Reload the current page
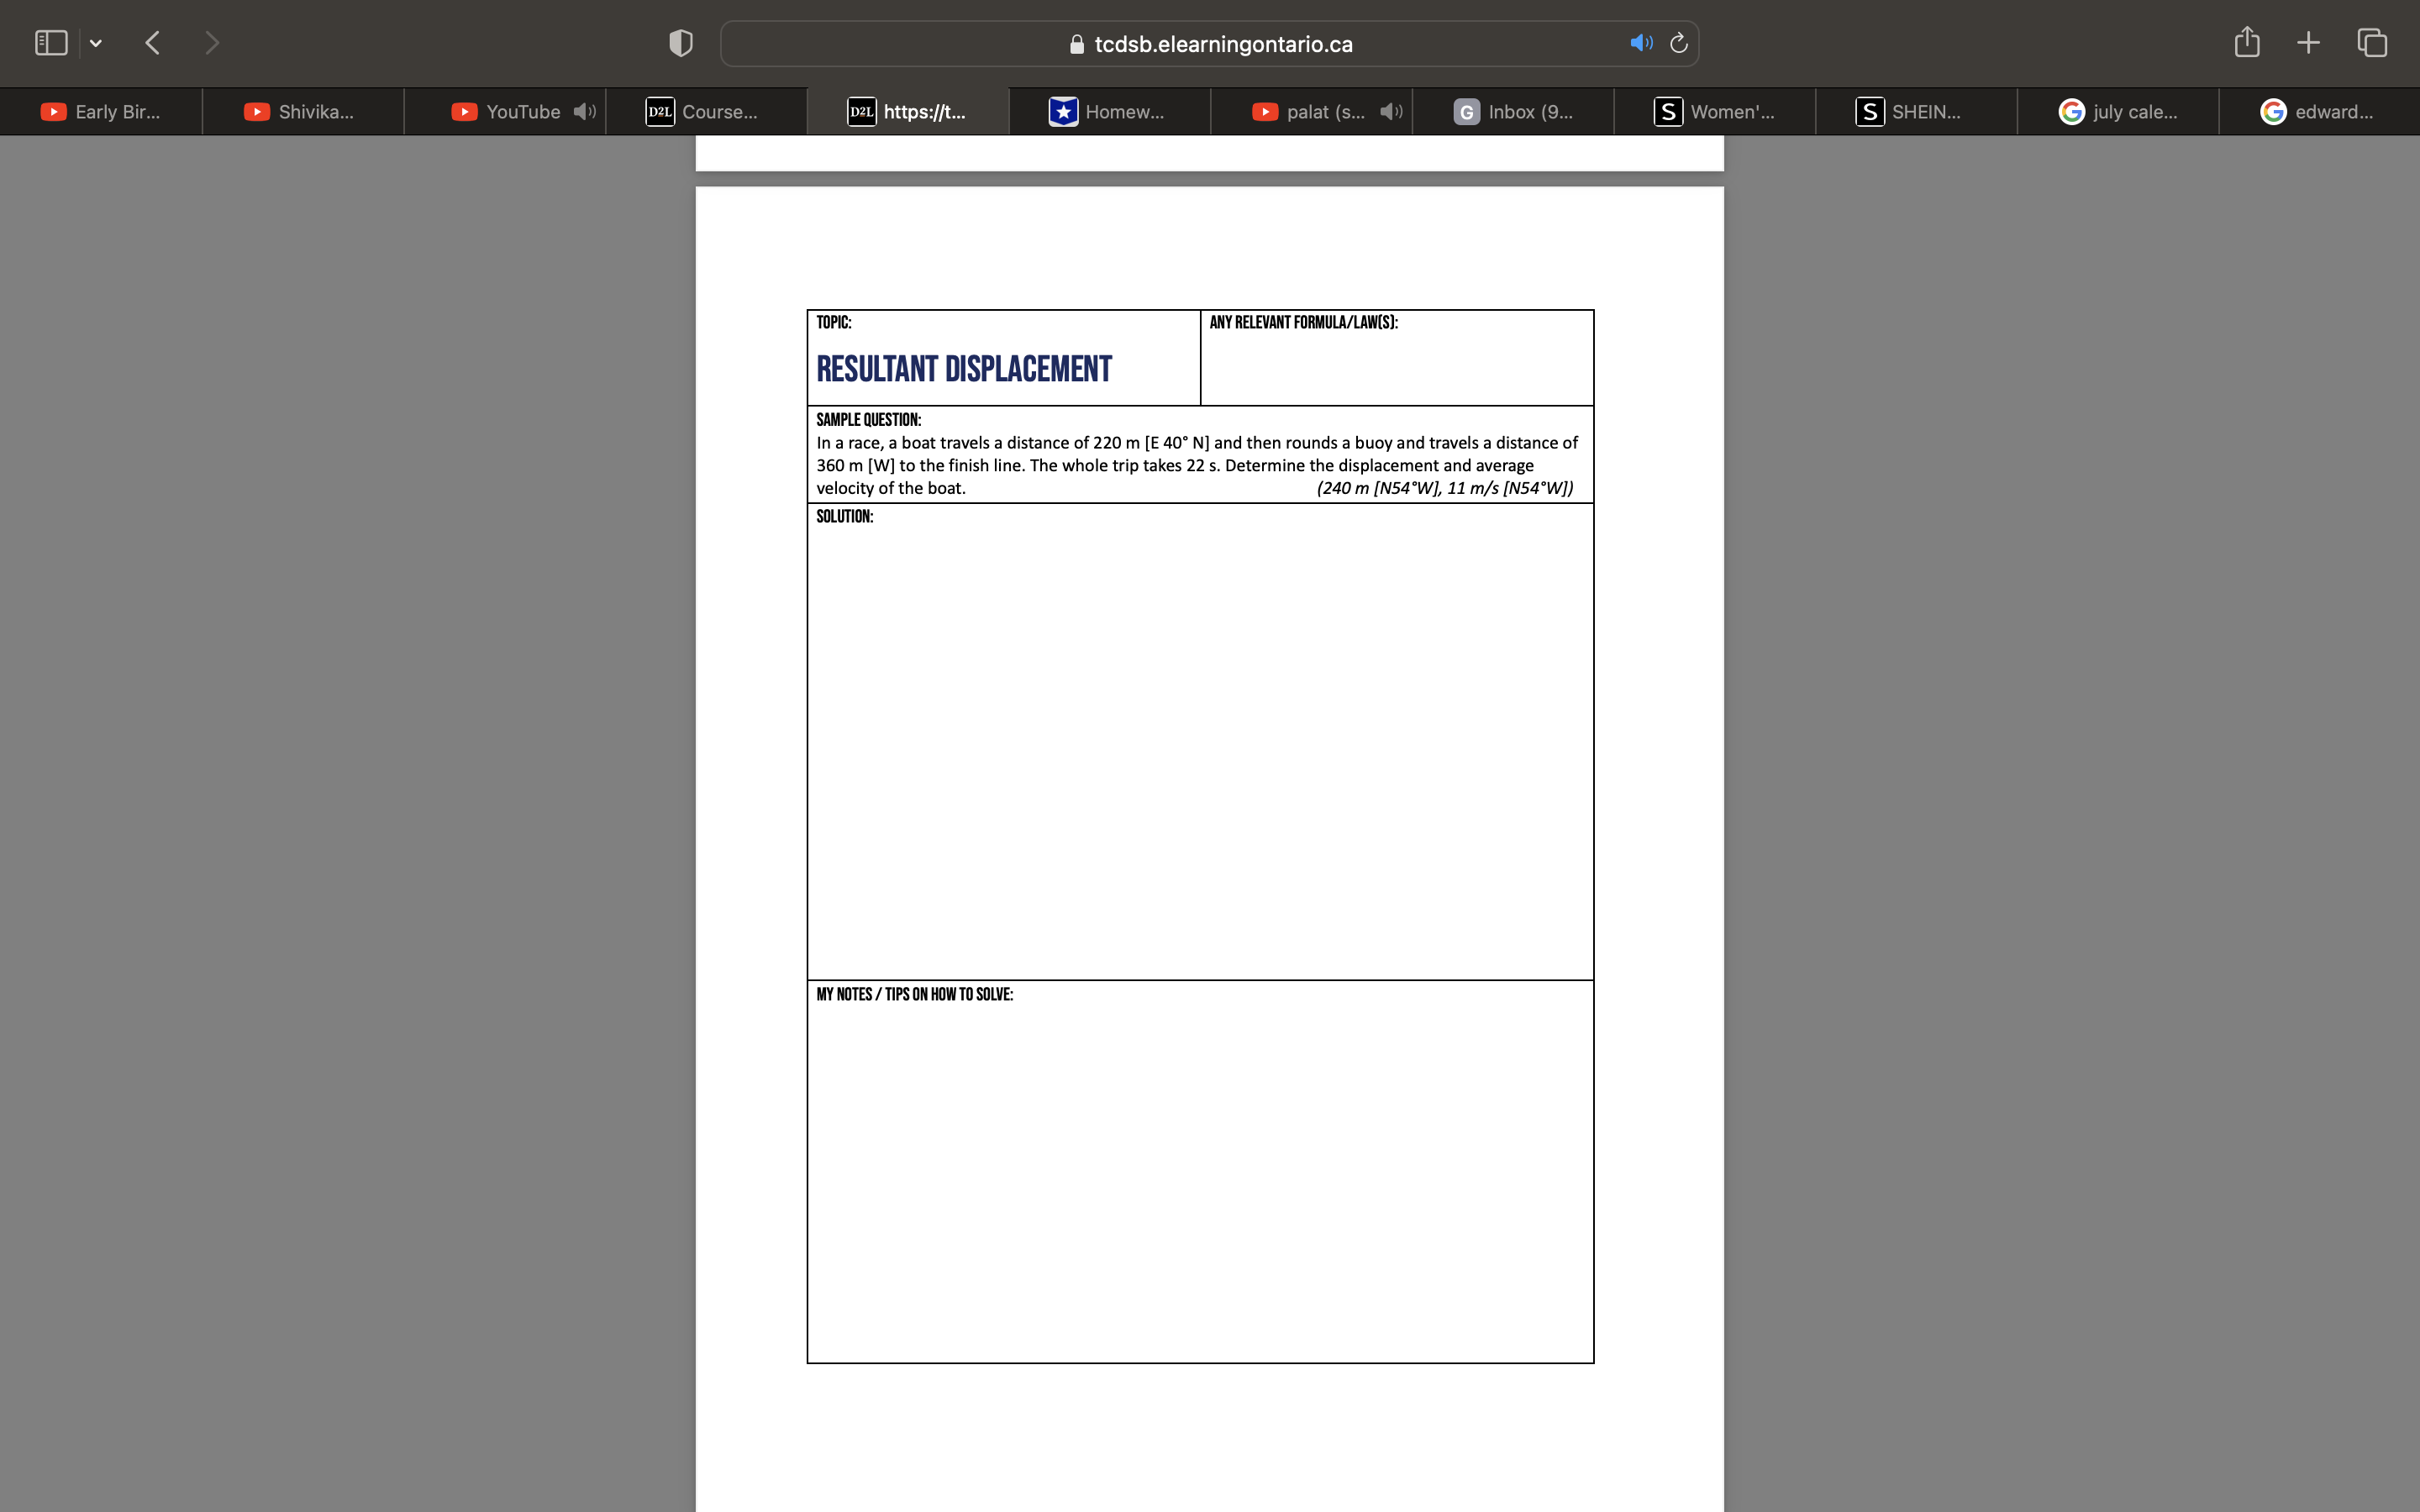 point(1677,43)
